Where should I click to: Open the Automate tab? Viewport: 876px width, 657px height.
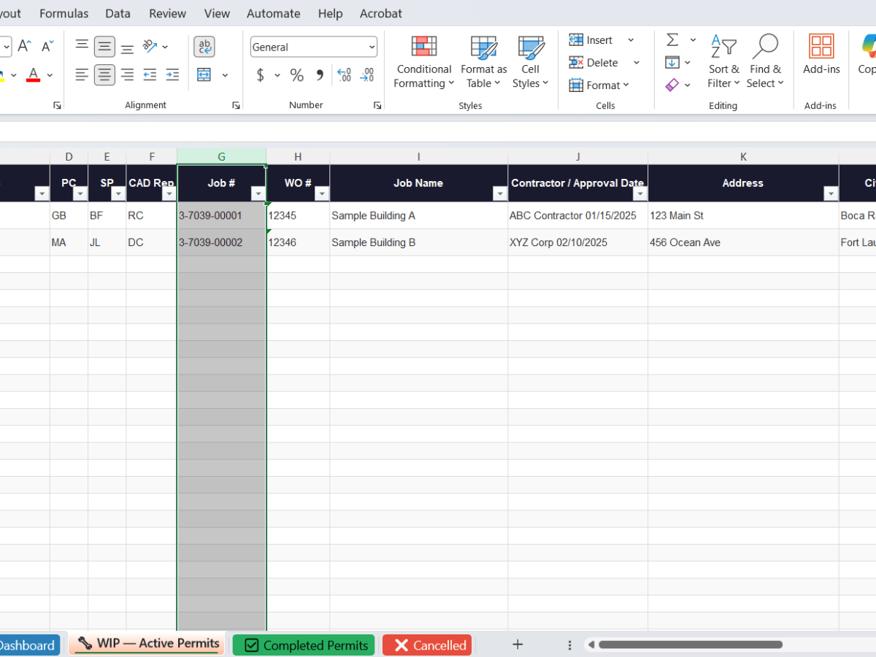[x=274, y=13]
